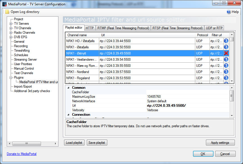Click the Protocol column header

coord(203,35)
